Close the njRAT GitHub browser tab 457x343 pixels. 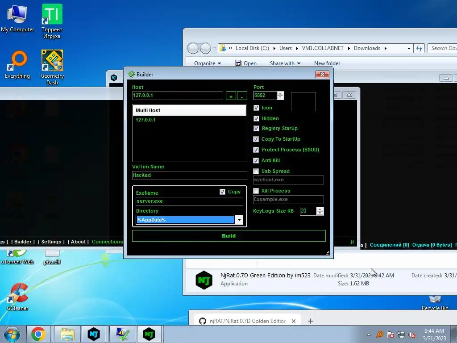pyautogui.click(x=294, y=321)
